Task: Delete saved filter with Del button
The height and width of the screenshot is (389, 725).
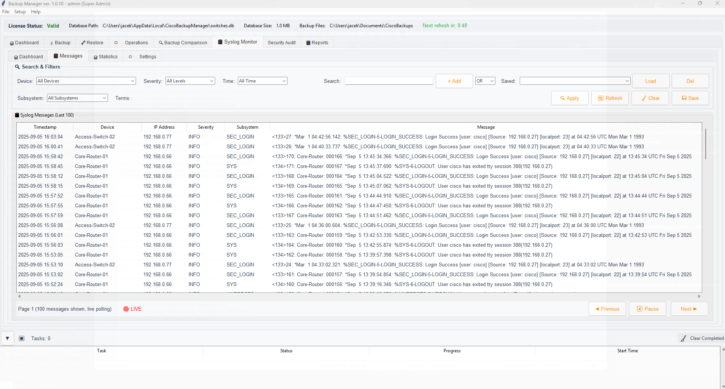Action: [x=690, y=81]
